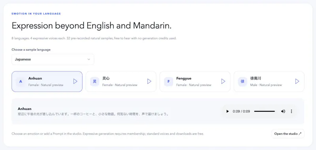Select the 灵心 voice card
The image size is (316, 150).
(x=121, y=82)
